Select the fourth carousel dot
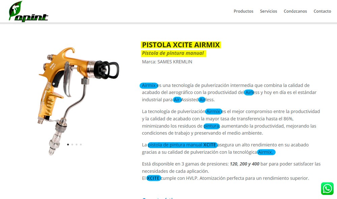Image resolution: width=337 pixels, height=199 pixels. pyautogui.click(x=81, y=145)
